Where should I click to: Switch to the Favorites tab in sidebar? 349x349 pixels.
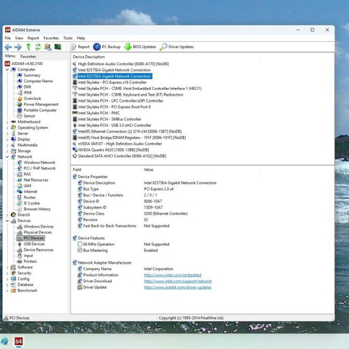[x=28, y=57]
